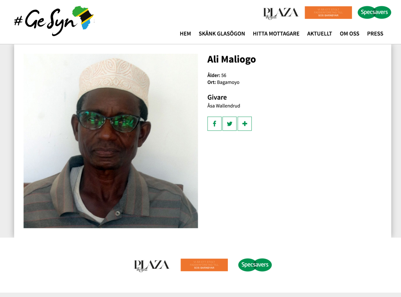Click SOS Barnbyar orange banner in header

(329, 13)
